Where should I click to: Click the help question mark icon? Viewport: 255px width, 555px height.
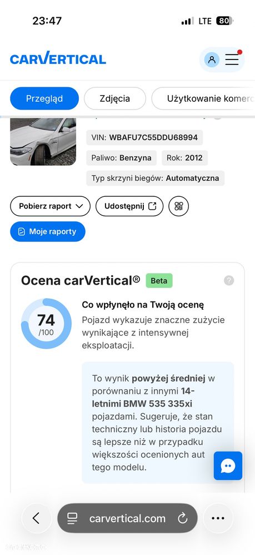(x=229, y=281)
